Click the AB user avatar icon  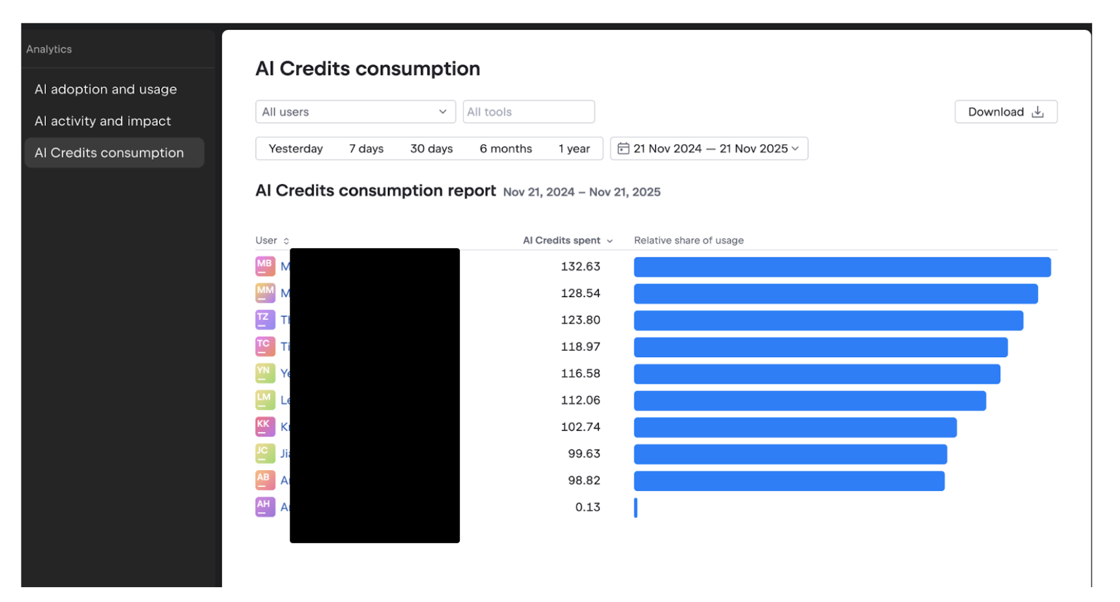[265, 481]
